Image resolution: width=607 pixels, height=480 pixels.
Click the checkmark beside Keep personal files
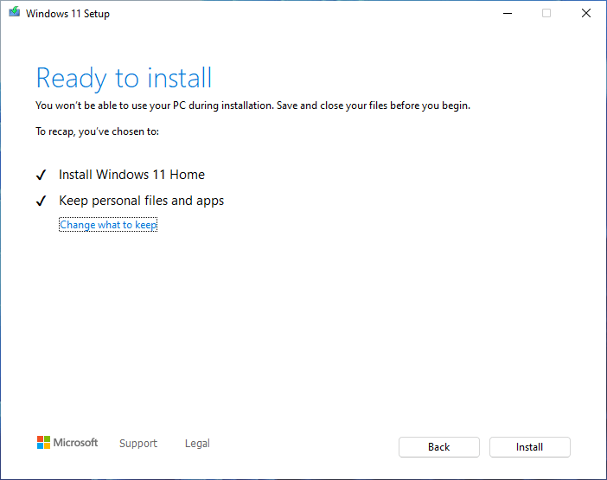(x=41, y=201)
